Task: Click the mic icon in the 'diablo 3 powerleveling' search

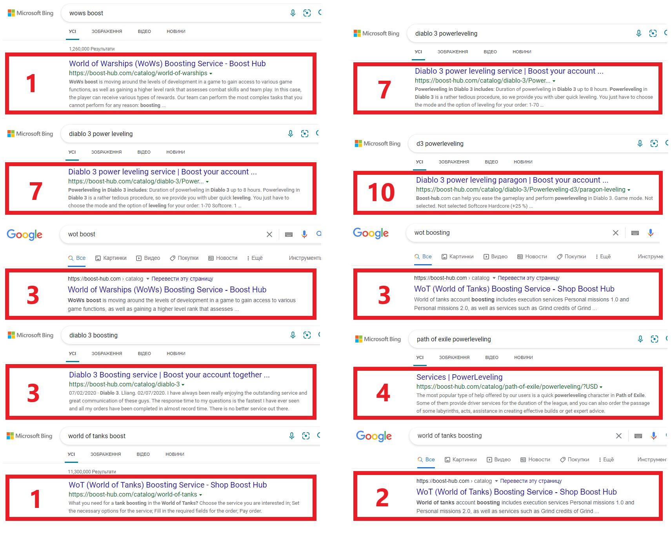Action: click(639, 33)
